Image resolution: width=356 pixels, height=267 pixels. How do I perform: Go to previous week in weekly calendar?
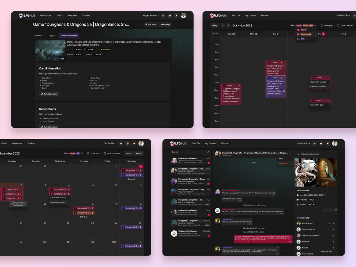222,25
